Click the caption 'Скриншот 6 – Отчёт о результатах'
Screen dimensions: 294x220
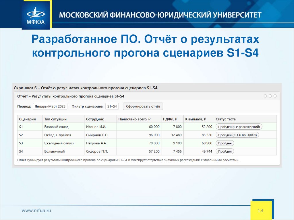click(86, 88)
